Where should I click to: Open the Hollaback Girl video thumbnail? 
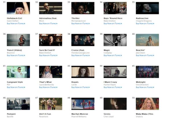click(x=18, y=8)
